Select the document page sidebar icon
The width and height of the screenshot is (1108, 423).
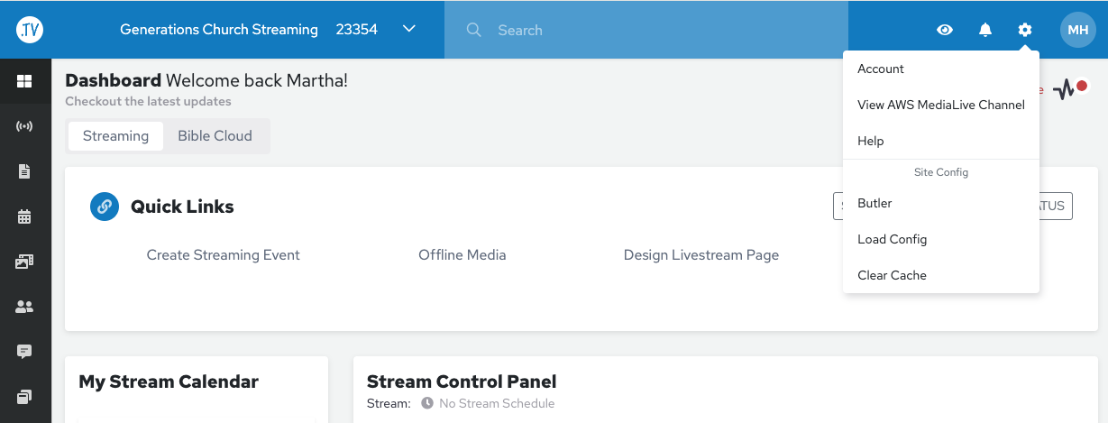click(24, 171)
